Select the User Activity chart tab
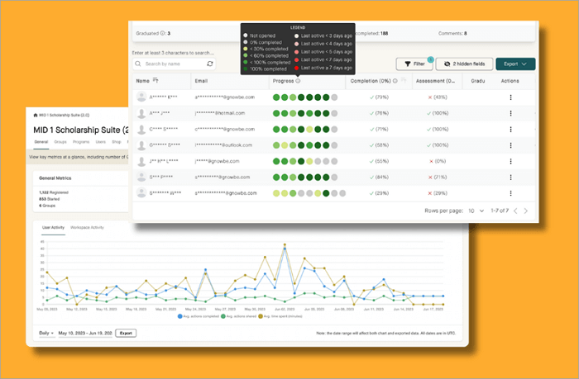This screenshot has width=579, height=379. tap(53, 227)
